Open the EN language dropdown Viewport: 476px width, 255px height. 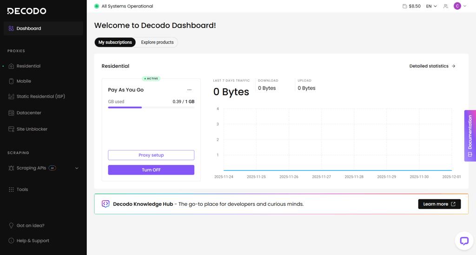tap(431, 6)
